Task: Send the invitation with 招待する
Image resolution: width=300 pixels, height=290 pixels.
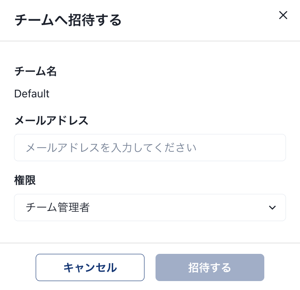Action: pos(210,267)
